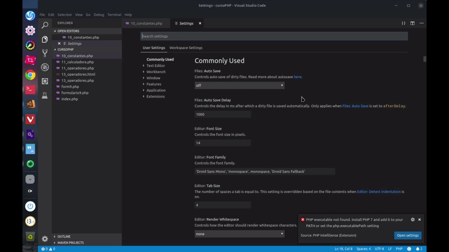Viewport: 449px width, 252px height.
Task: Open the Auto Save dropdown
Action: [x=239, y=85]
